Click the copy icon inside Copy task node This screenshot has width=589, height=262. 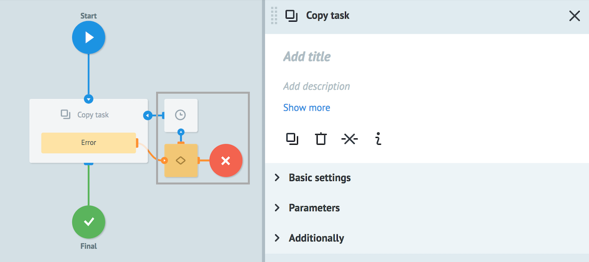click(x=66, y=115)
